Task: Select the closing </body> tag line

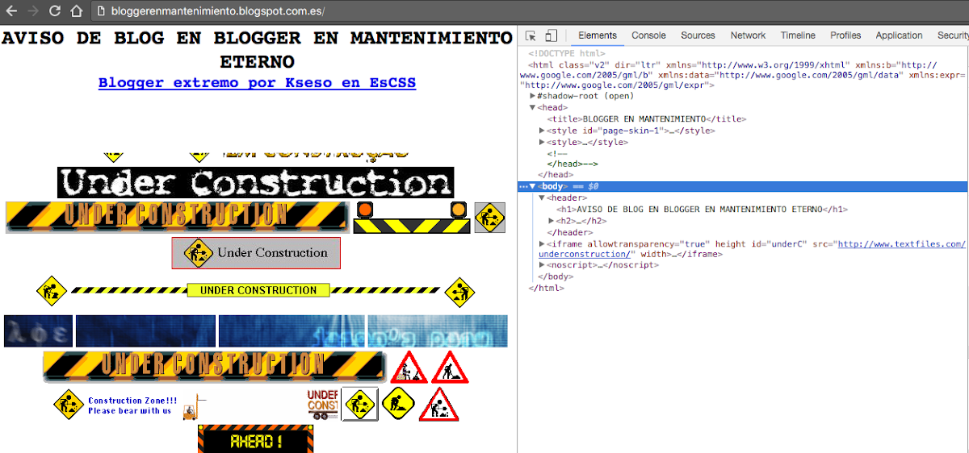Action: coord(556,276)
